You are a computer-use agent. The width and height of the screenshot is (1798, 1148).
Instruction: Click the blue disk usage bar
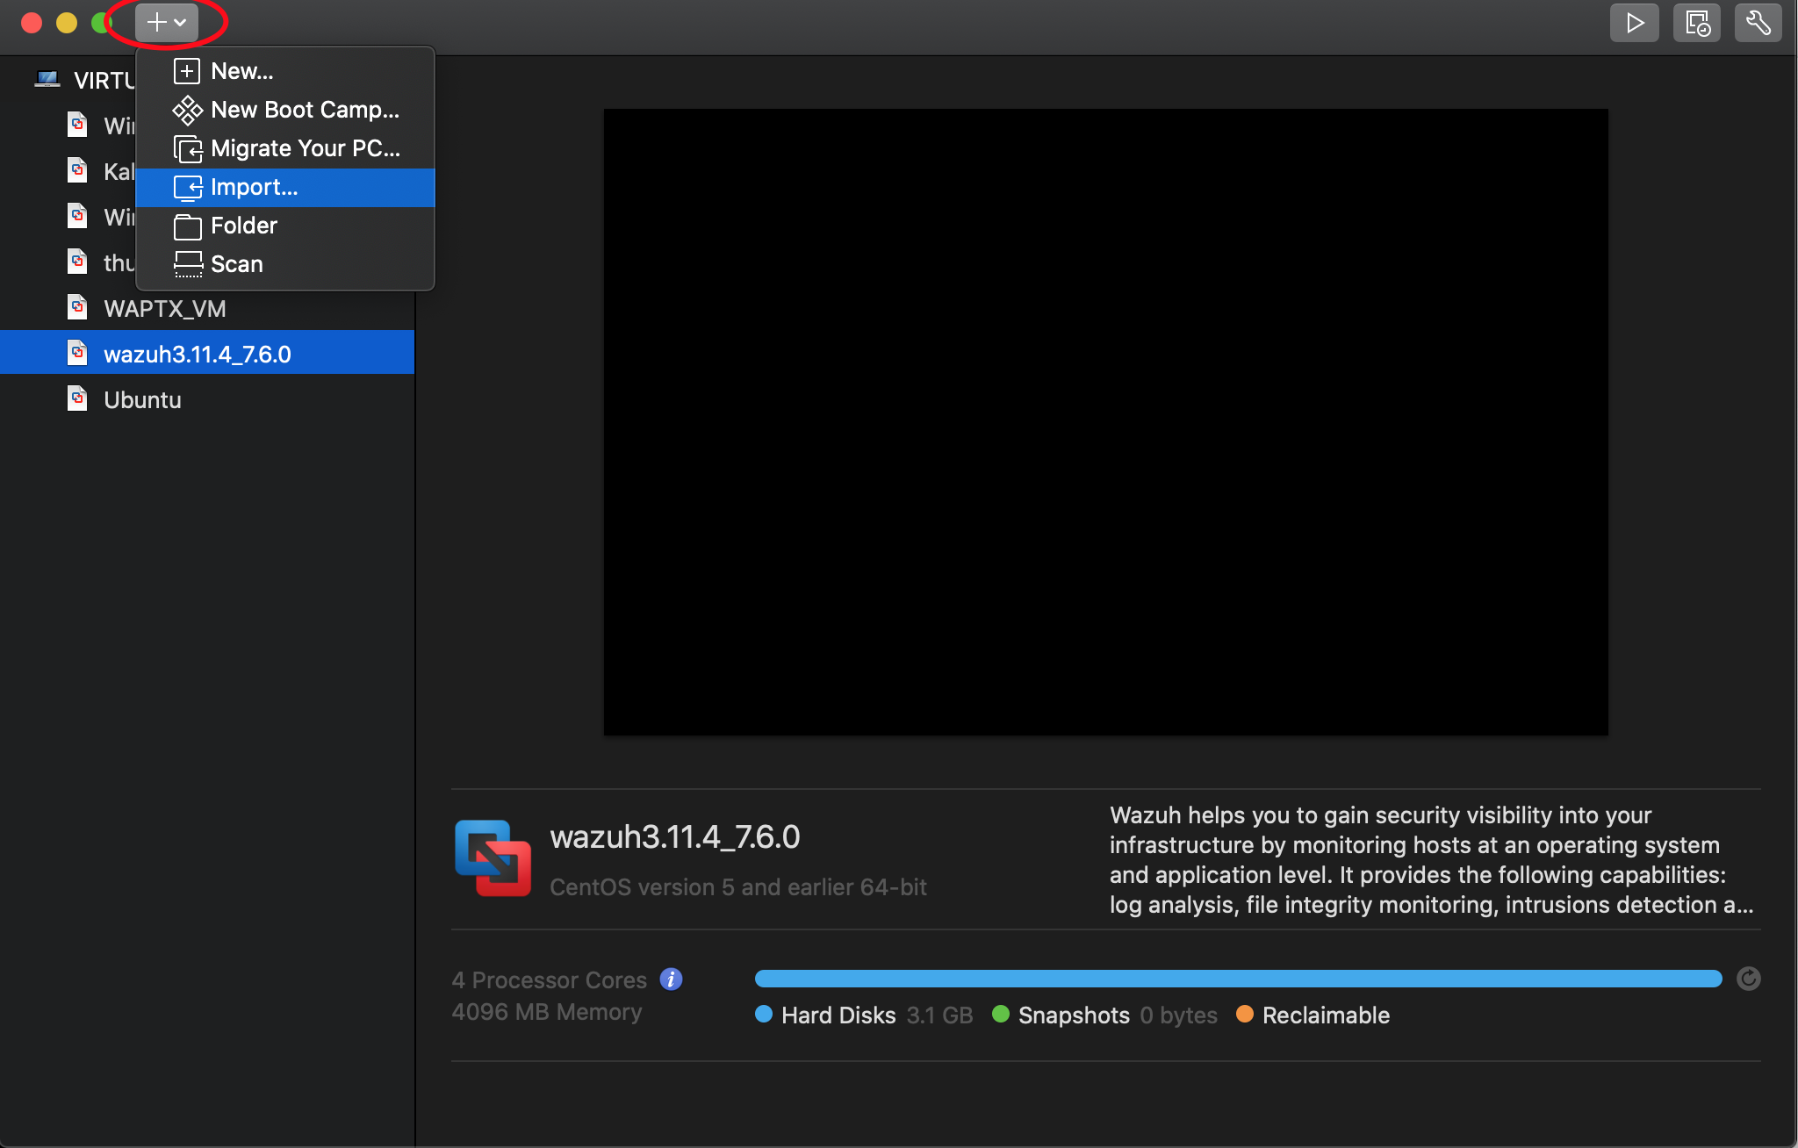coord(1238,979)
